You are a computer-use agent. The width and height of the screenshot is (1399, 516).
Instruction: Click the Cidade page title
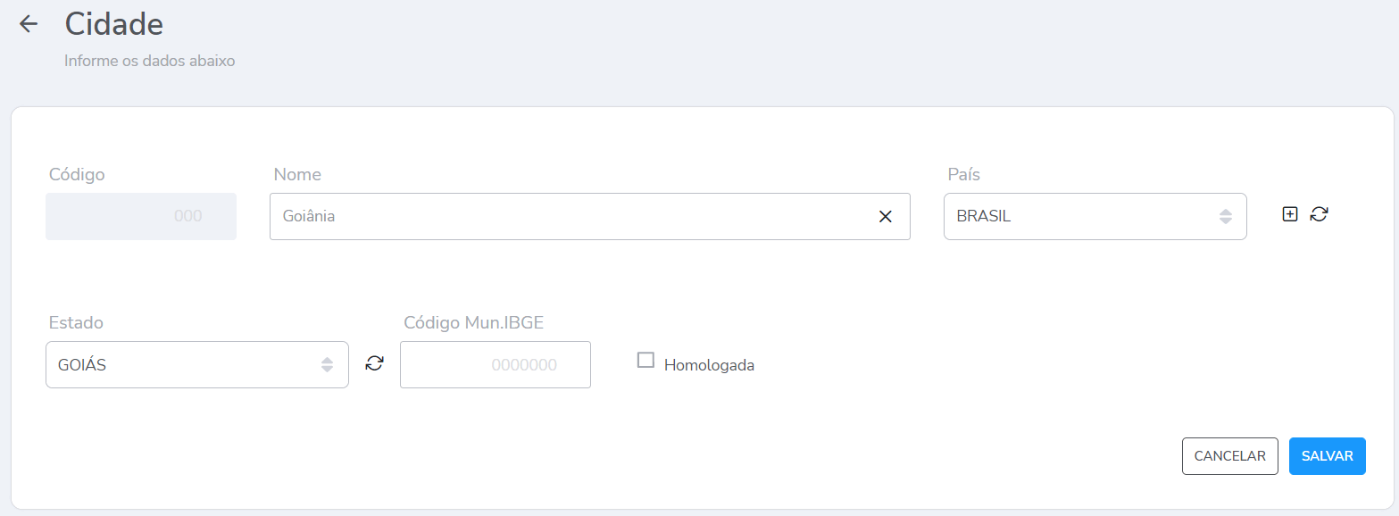pyautogui.click(x=113, y=24)
